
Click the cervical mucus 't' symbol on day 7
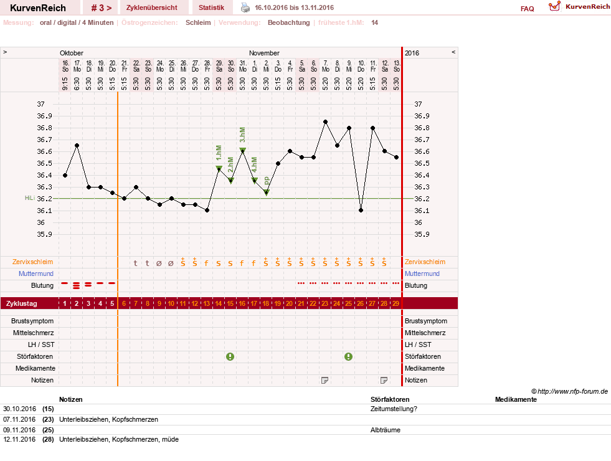click(136, 263)
